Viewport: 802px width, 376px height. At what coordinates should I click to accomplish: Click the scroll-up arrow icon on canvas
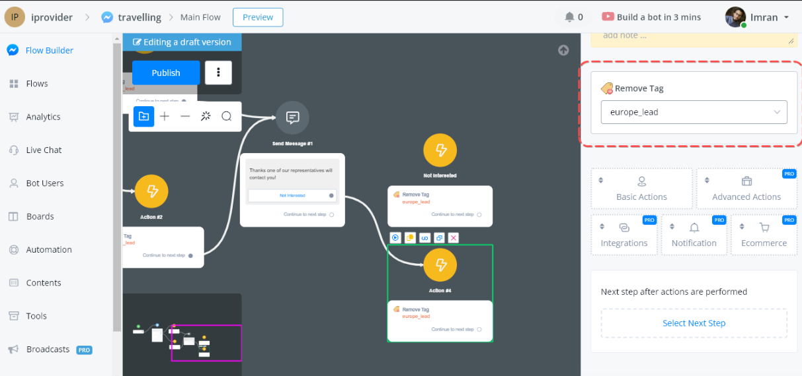pos(563,50)
